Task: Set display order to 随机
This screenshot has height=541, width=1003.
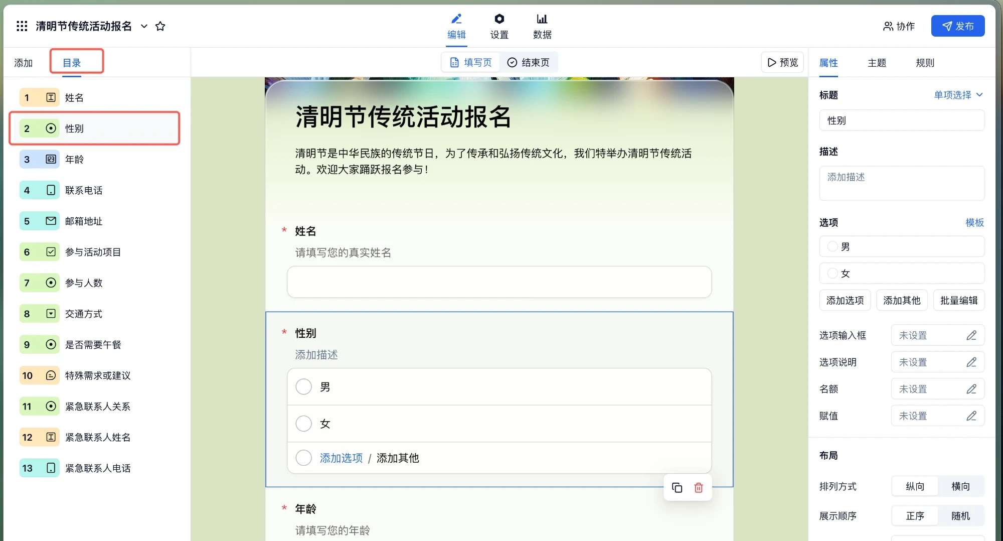Action: point(960,516)
